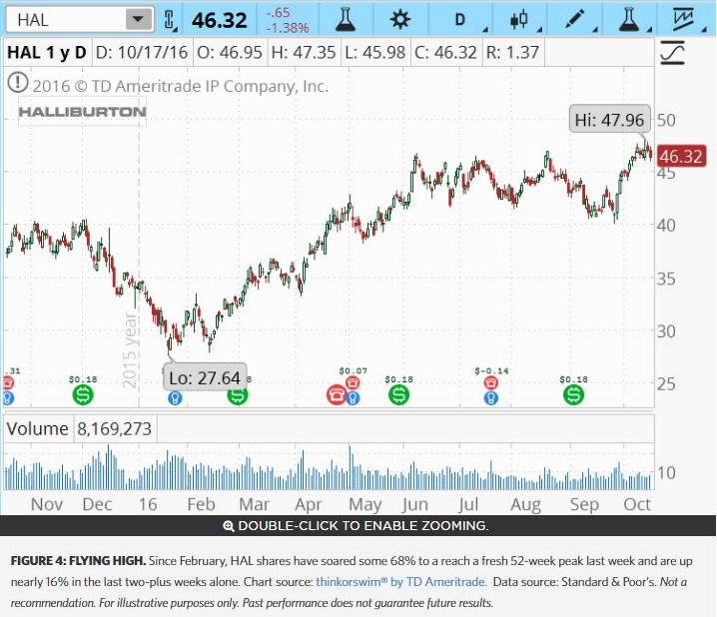Click the FIGURE 4: FLYING HIGH caption heading
Viewport: 717px width, 617px height.
(x=78, y=561)
